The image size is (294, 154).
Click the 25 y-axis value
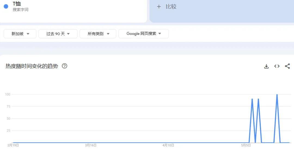[x=8, y=131]
